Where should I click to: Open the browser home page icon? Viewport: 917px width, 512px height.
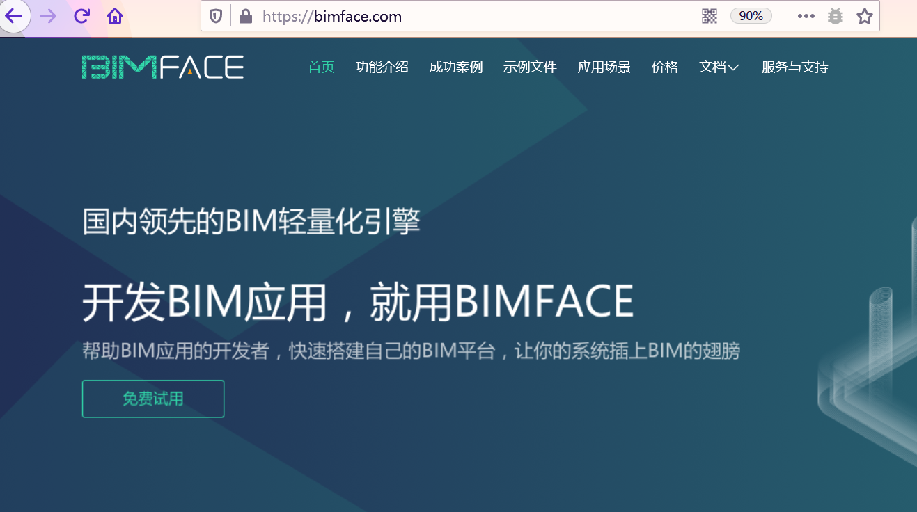pyautogui.click(x=114, y=16)
